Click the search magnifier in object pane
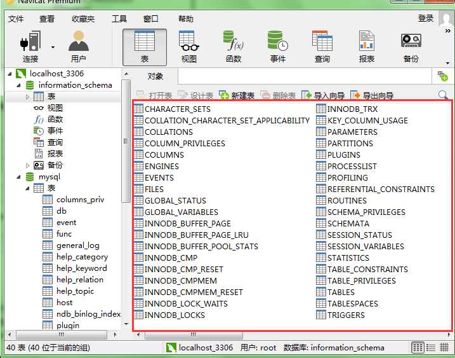The width and height of the screenshot is (455, 358). [x=443, y=95]
